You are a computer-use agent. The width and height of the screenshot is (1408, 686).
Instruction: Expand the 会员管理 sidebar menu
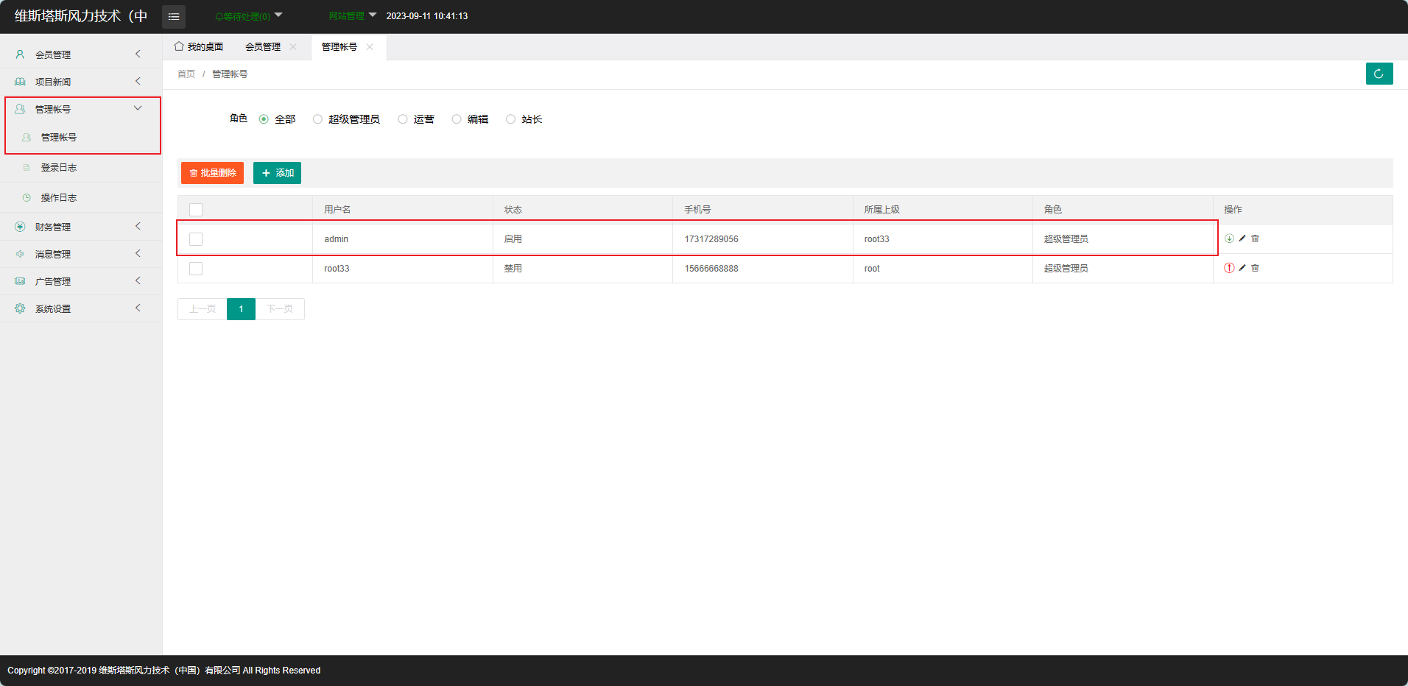coord(81,54)
